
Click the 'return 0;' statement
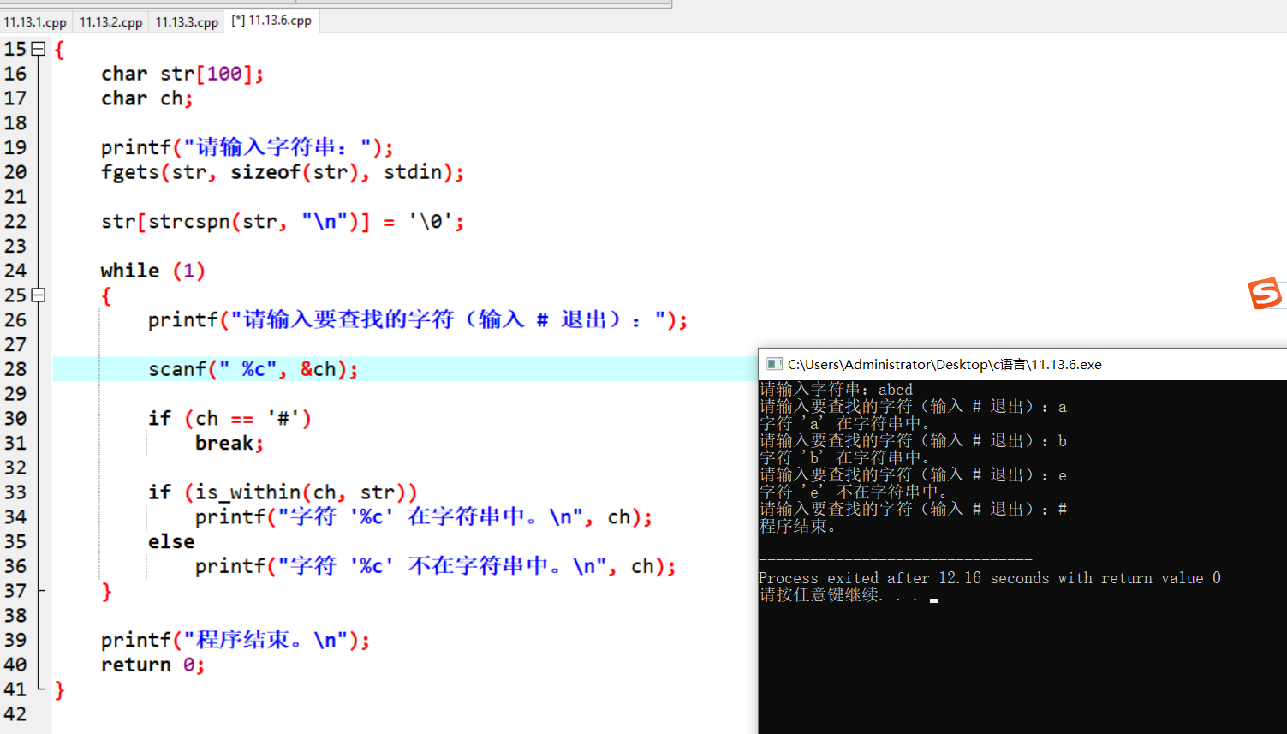[x=153, y=665]
